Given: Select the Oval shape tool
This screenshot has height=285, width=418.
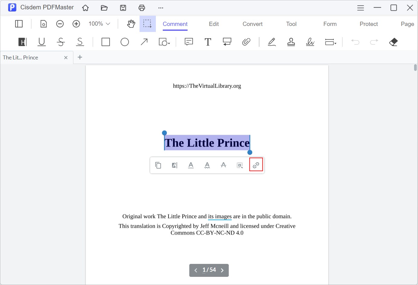Looking at the screenshot, I should pos(125,42).
